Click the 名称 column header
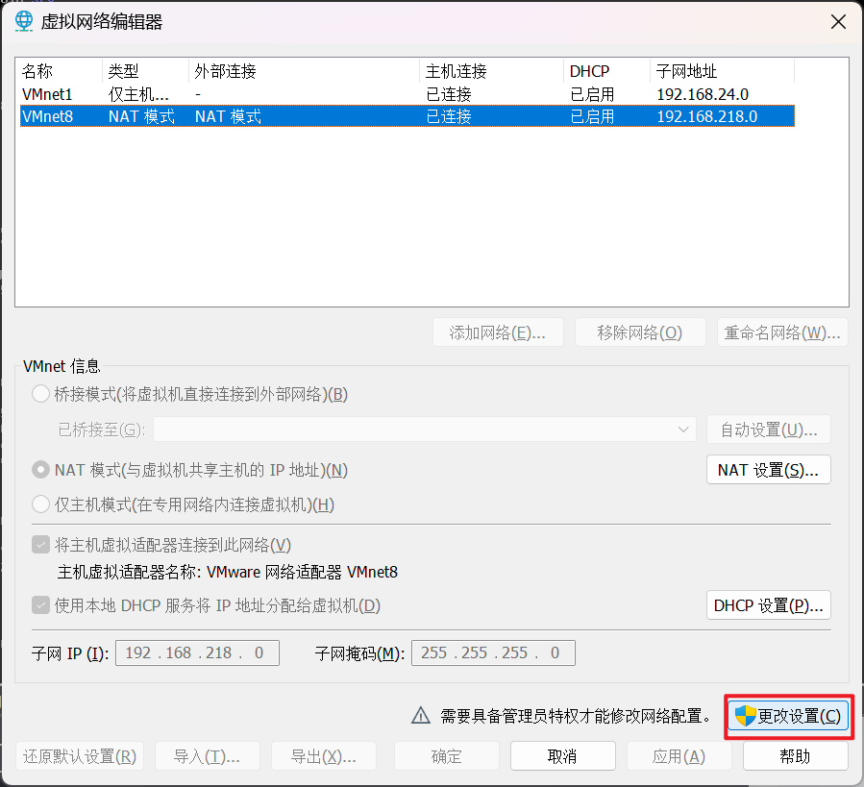Image resolution: width=864 pixels, height=787 pixels. [61, 71]
